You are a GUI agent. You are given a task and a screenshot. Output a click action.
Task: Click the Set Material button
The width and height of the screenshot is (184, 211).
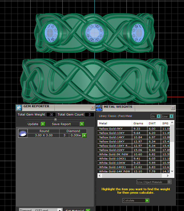[x=76, y=210]
